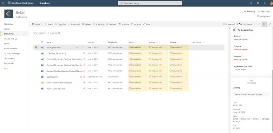The image size is (273, 133).
Task: Open Retail Accounts in left navigation
Action: (11, 49)
